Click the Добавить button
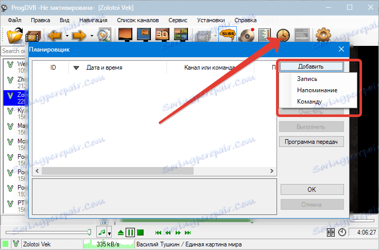The width and height of the screenshot is (379, 250). point(312,66)
